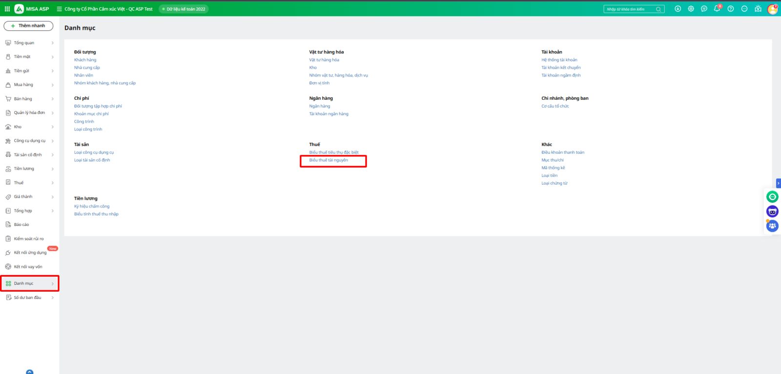
Task: Open the Khách hàng link
Action: coord(85,60)
